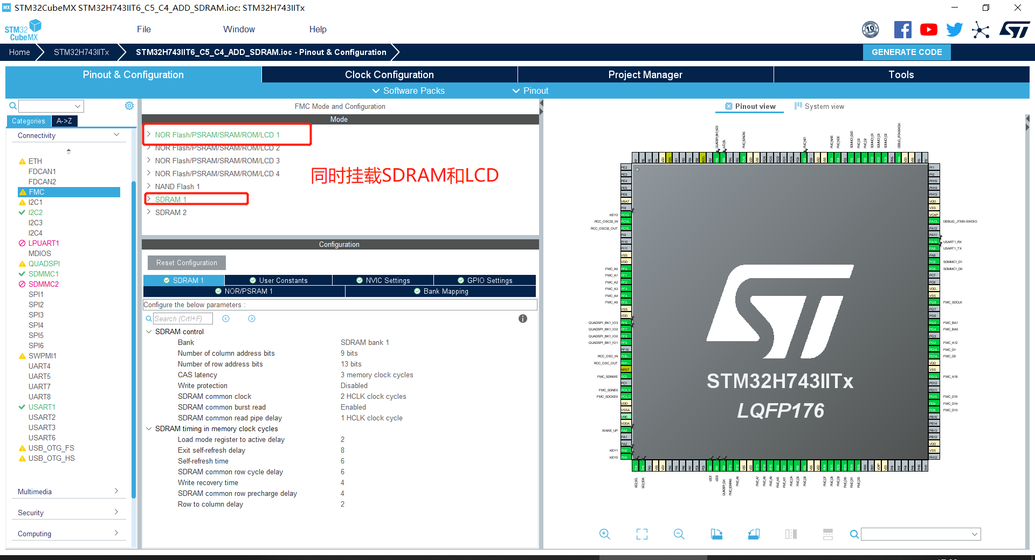
Task: Open the File menu
Action: tap(144, 29)
